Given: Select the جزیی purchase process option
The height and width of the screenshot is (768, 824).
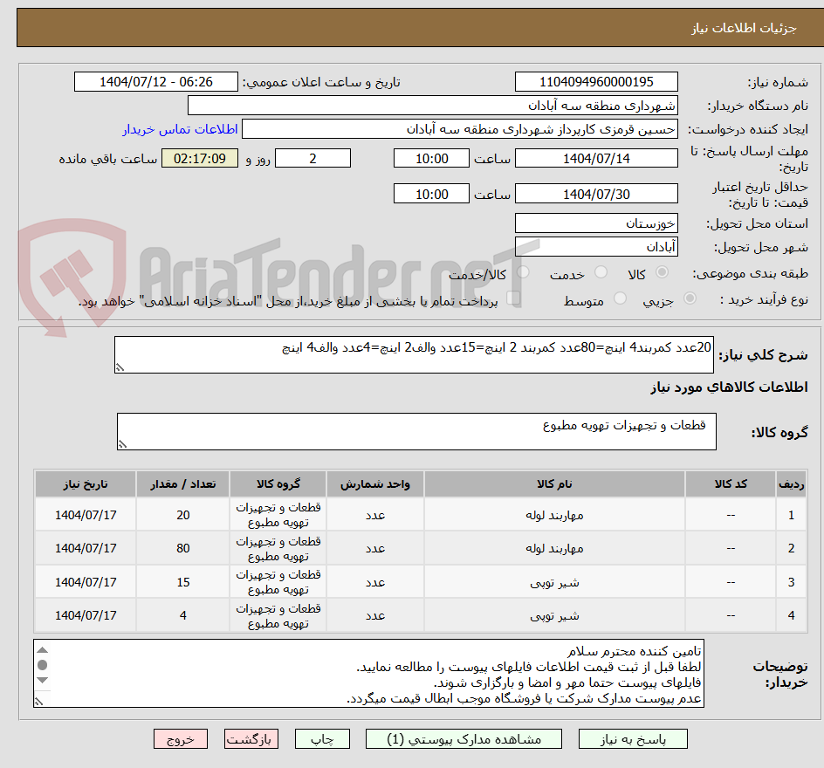Looking at the screenshot, I should (690, 298).
